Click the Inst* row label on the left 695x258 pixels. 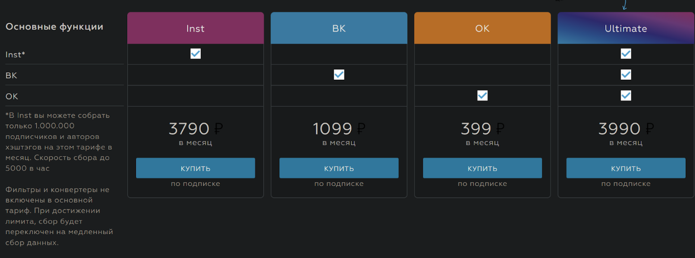[x=15, y=54]
